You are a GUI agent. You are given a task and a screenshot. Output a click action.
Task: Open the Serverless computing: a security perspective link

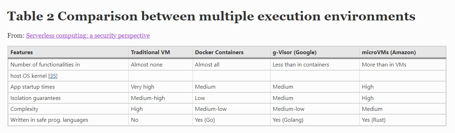[88, 36]
